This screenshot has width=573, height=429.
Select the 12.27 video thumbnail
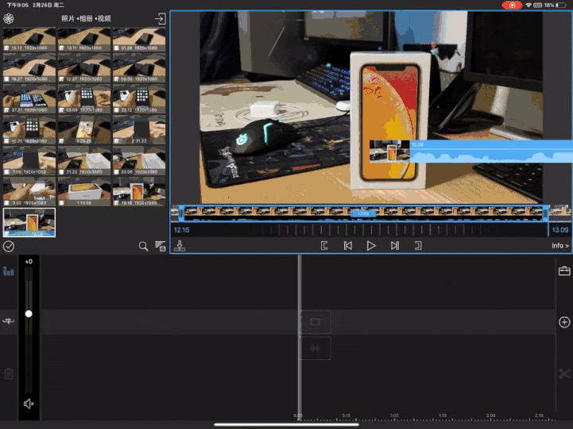tap(84, 68)
